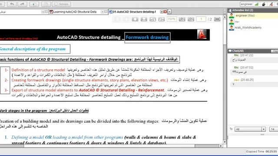Zoom out with the minus magnifier icon
The width and height of the screenshot is (278, 156).
coord(182,19)
